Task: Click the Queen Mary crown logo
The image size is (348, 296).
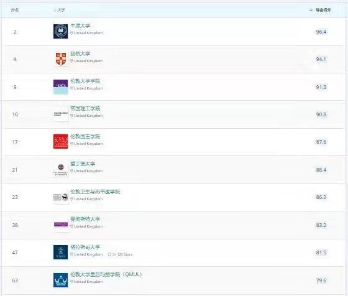Action: click(x=61, y=280)
